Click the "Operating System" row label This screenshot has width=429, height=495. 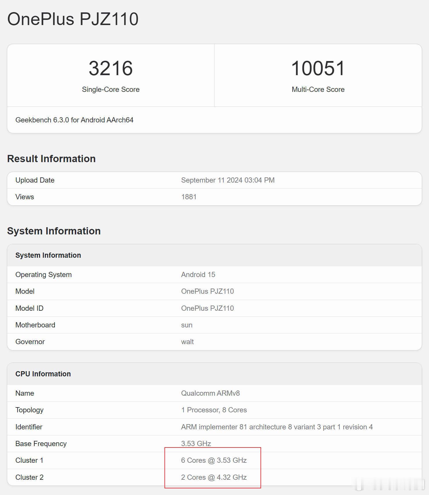[x=43, y=274]
